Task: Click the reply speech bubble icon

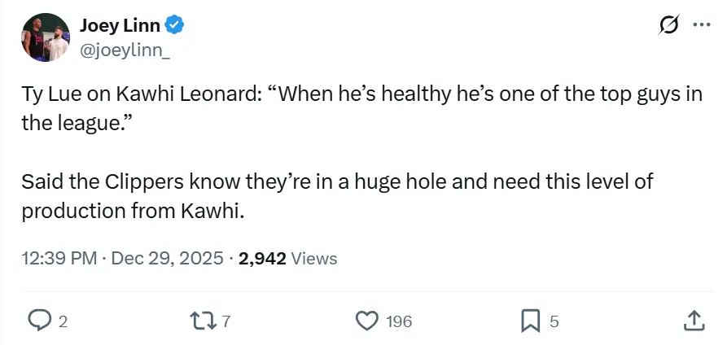Action: (40, 321)
